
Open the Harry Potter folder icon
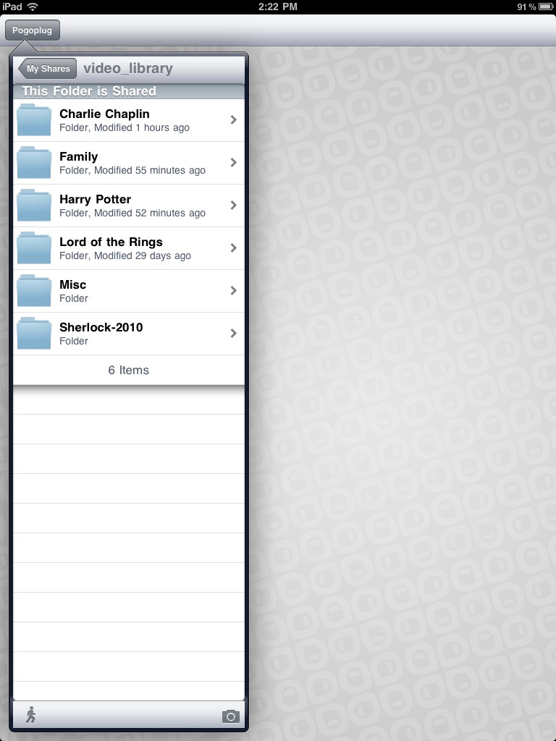(34, 205)
